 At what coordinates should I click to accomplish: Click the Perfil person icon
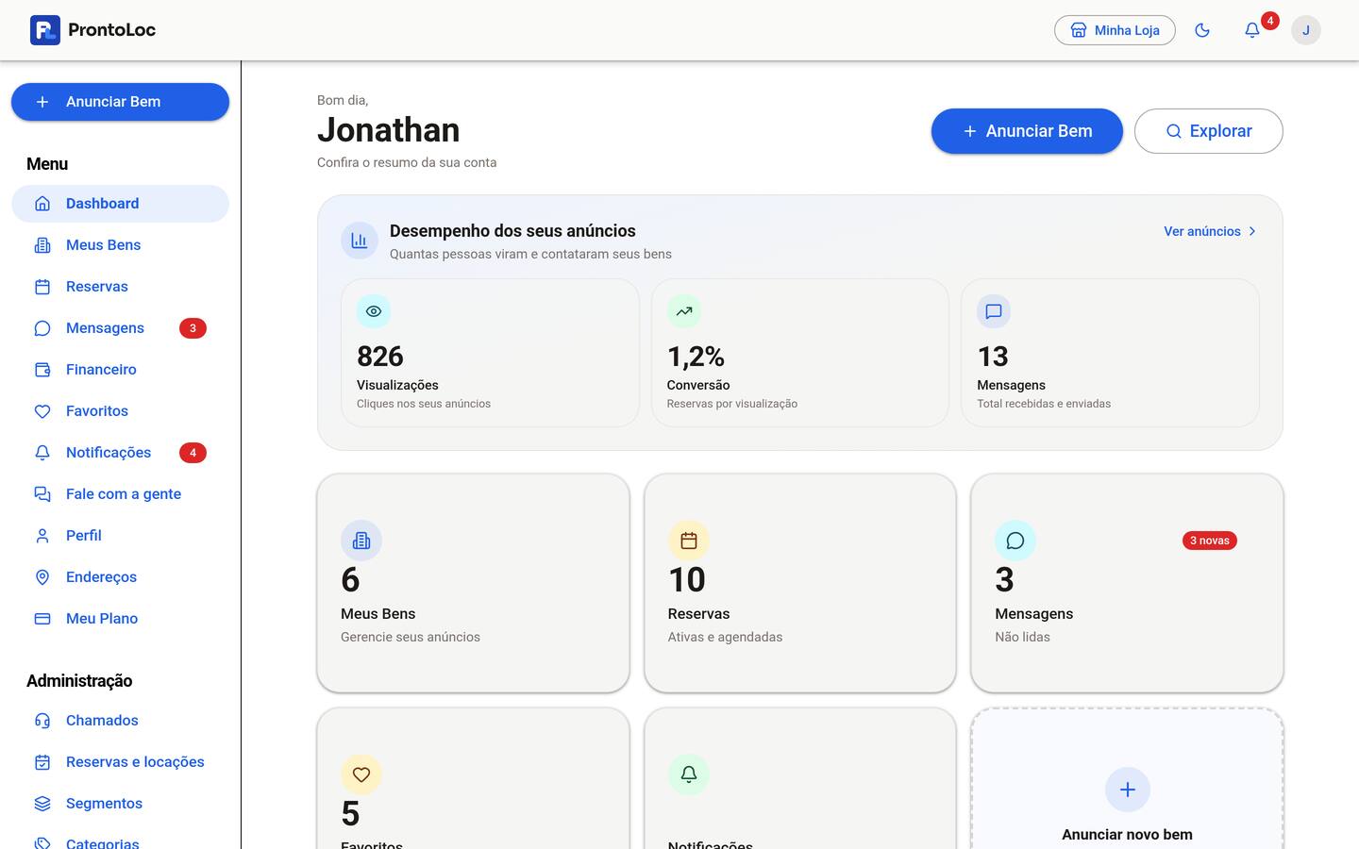click(42, 536)
